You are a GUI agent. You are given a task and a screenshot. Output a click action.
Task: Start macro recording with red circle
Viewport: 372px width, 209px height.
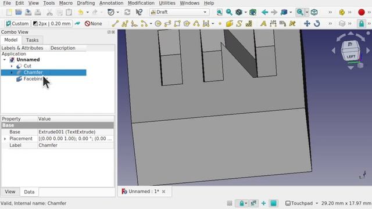click(362, 12)
